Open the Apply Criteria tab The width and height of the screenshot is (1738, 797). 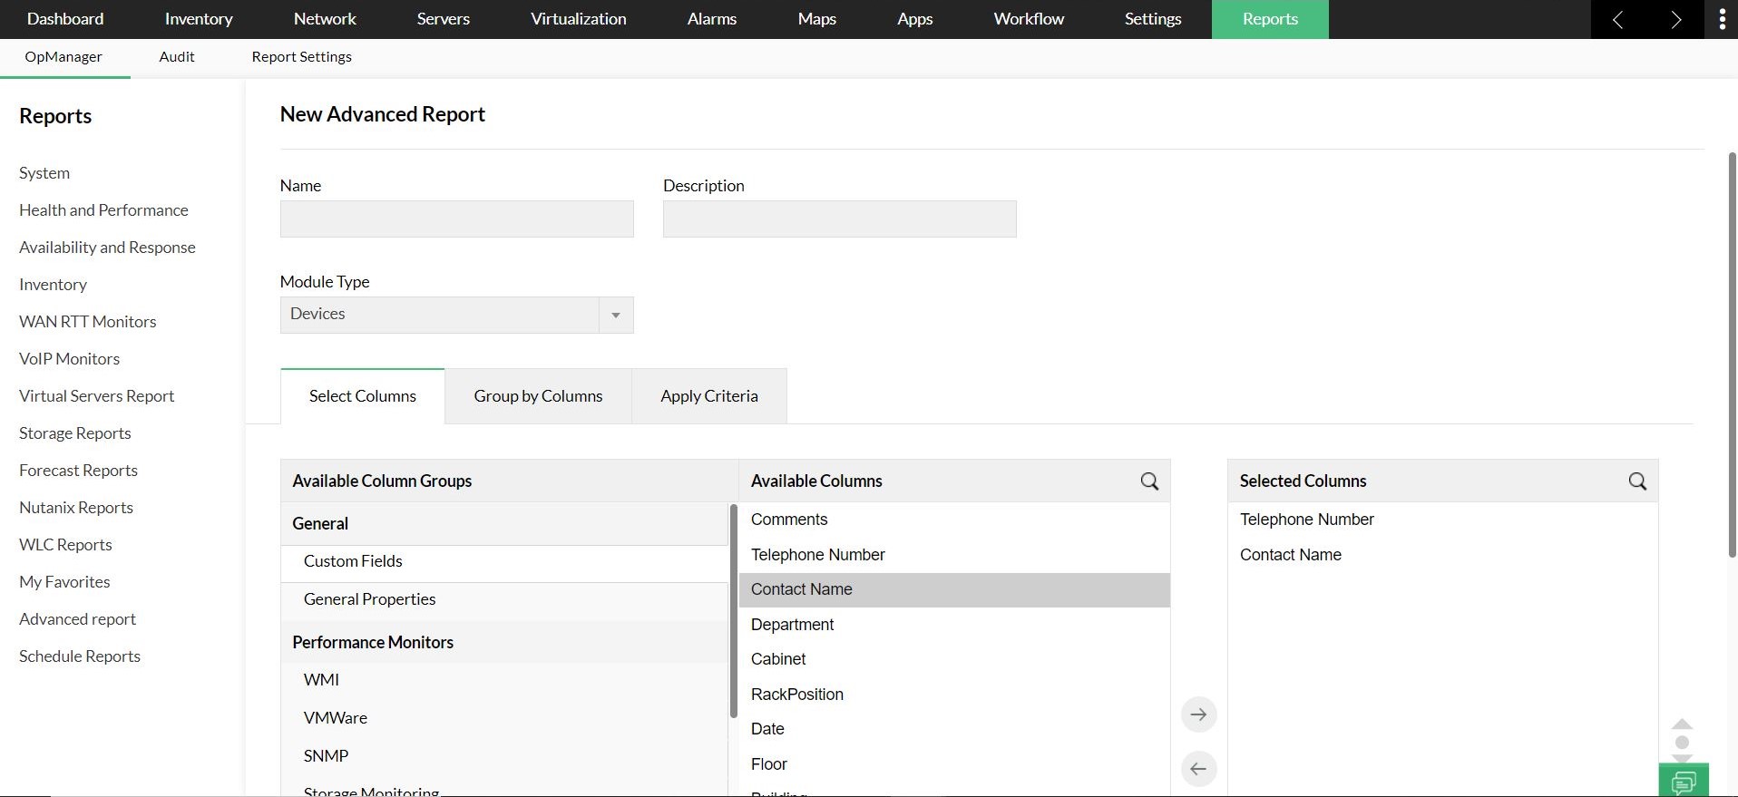coord(708,396)
